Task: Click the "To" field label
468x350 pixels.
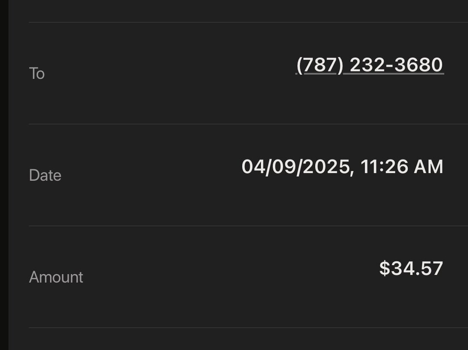Action: click(x=37, y=74)
